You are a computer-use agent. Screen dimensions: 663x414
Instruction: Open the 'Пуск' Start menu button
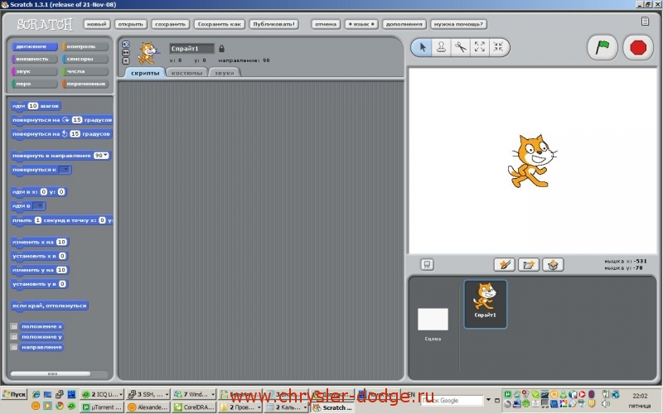click(x=14, y=394)
